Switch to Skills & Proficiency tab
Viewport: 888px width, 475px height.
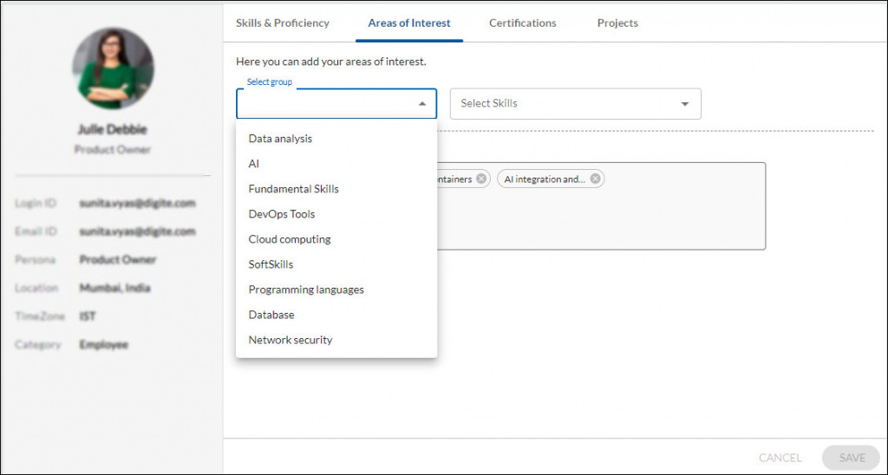click(x=283, y=23)
